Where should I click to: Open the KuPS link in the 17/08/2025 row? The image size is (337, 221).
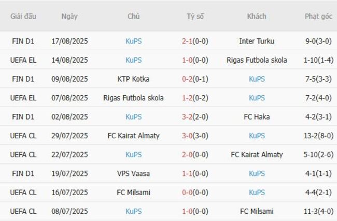click(x=133, y=41)
